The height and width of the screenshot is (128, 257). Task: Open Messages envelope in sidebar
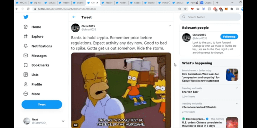tap(26, 56)
